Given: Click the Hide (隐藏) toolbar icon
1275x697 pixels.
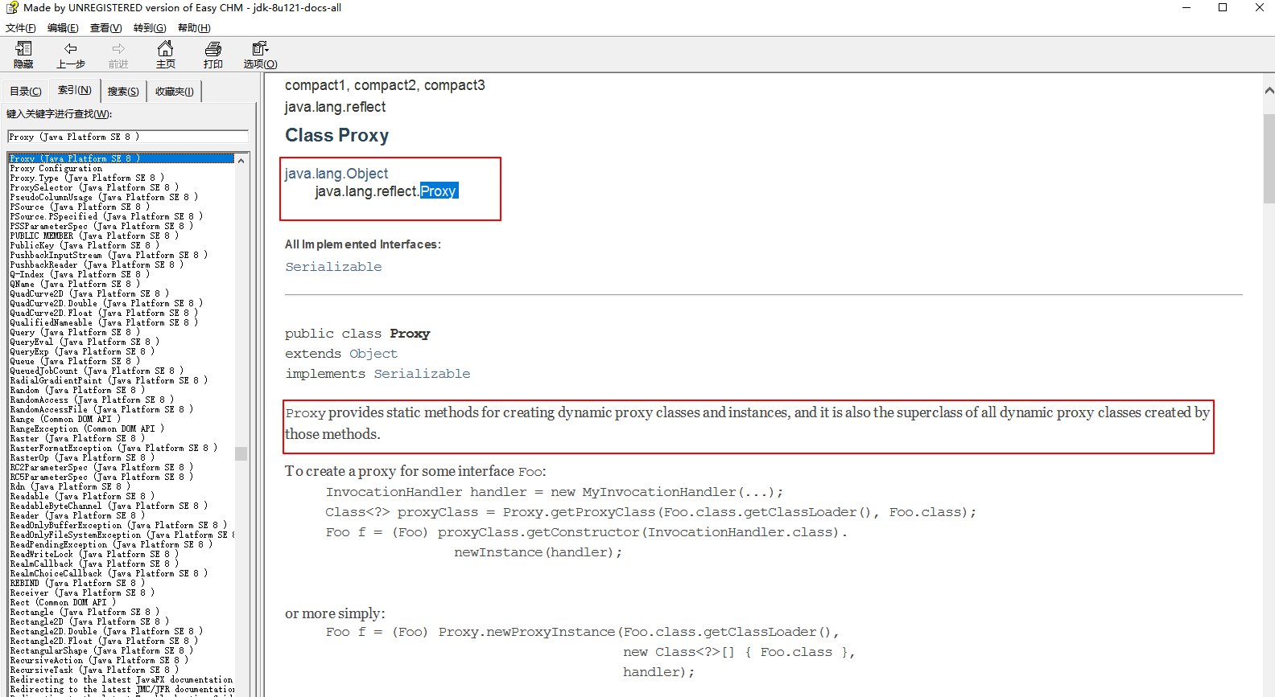Looking at the screenshot, I should pyautogui.click(x=23, y=55).
